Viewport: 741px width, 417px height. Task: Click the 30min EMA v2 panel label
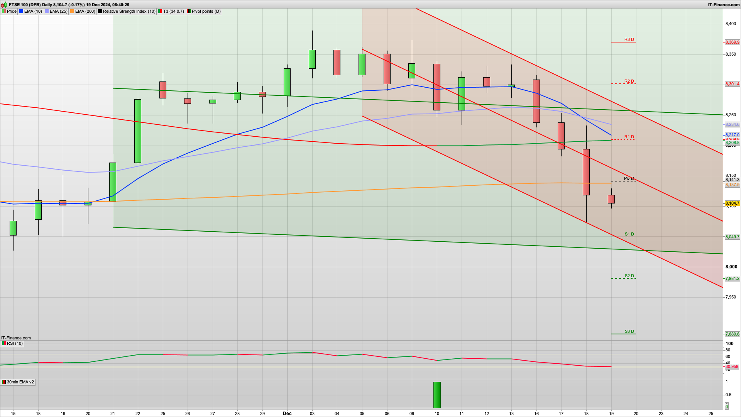tap(18, 382)
